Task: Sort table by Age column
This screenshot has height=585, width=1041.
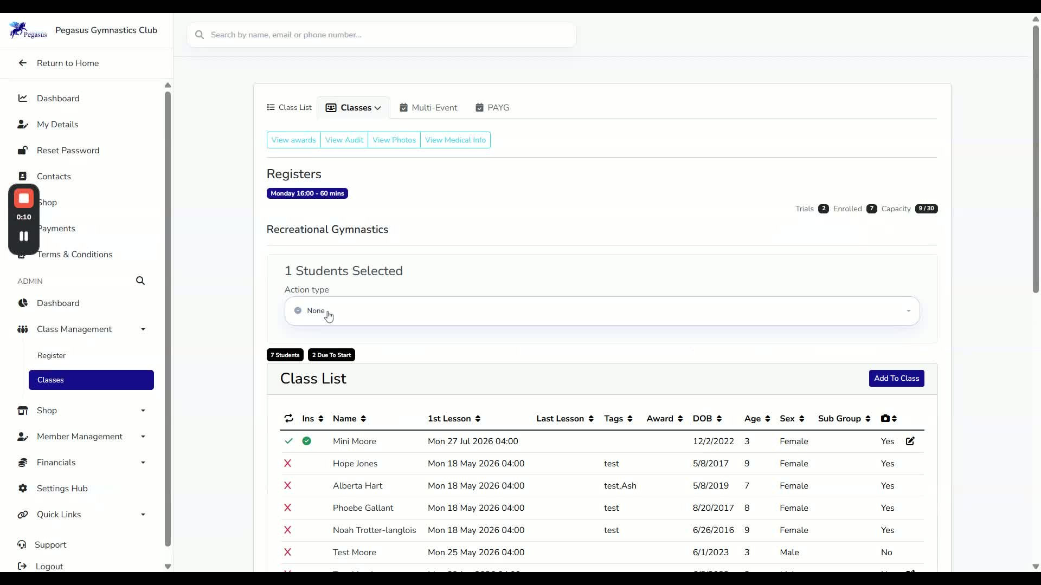Action: [757, 418]
